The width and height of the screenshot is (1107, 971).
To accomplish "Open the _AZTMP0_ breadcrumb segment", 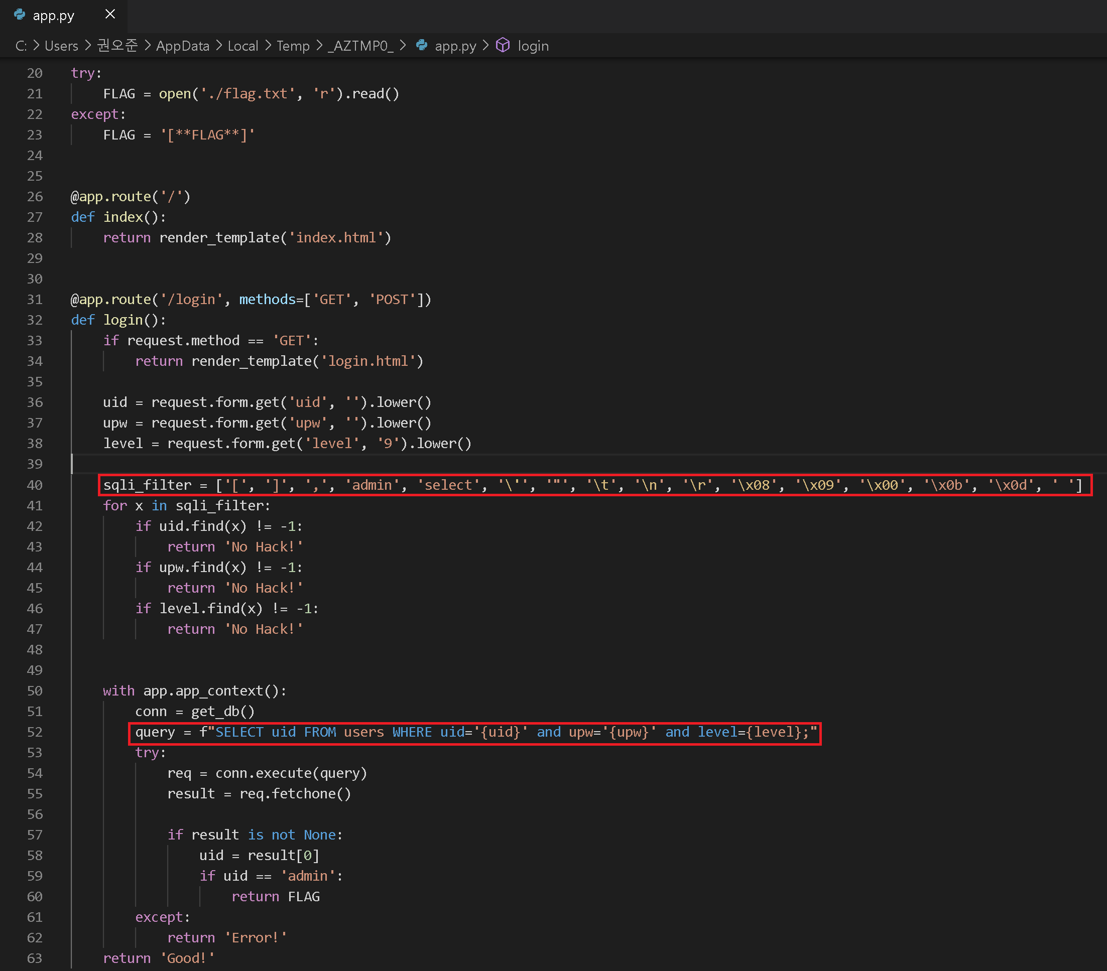I will [x=360, y=46].
